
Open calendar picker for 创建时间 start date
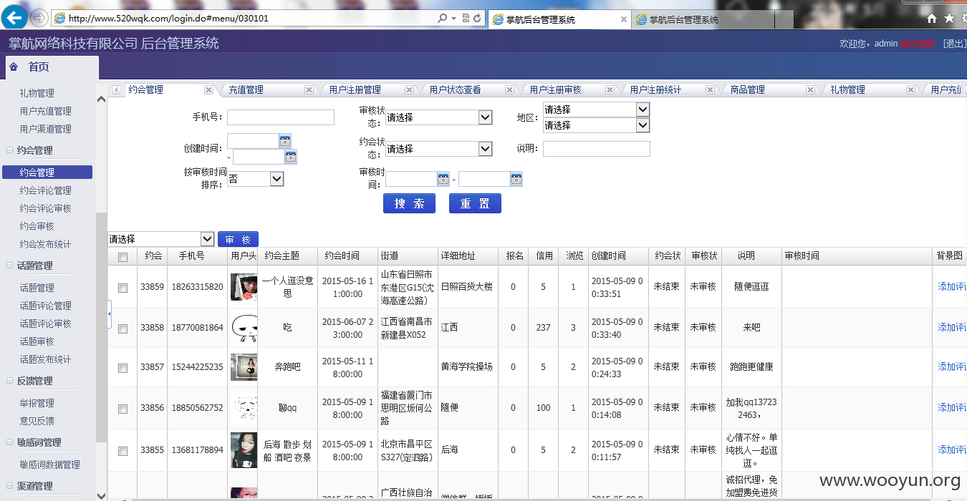click(x=285, y=140)
